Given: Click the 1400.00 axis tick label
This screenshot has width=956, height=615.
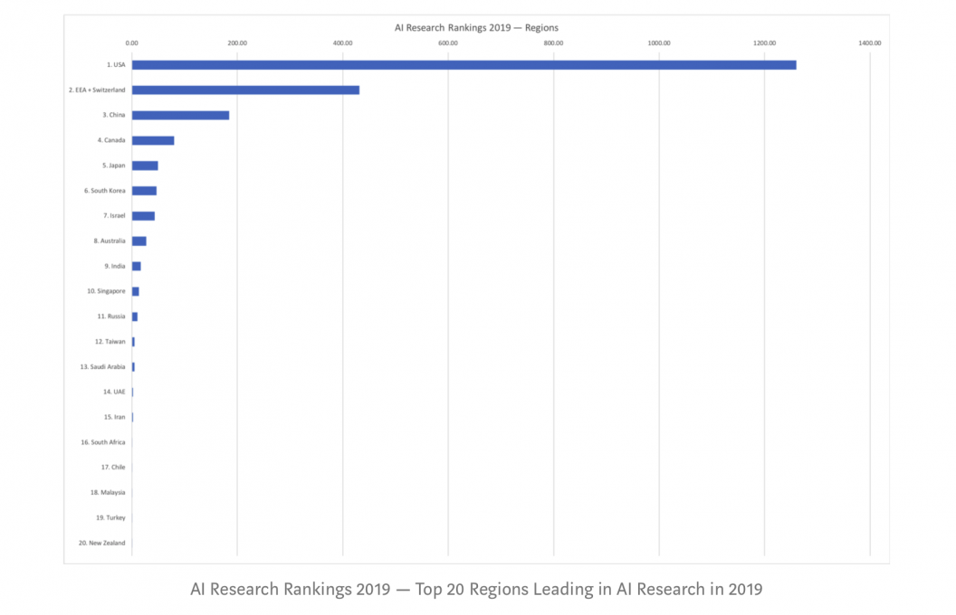Looking at the screenshot, I should tap(869, 43).
